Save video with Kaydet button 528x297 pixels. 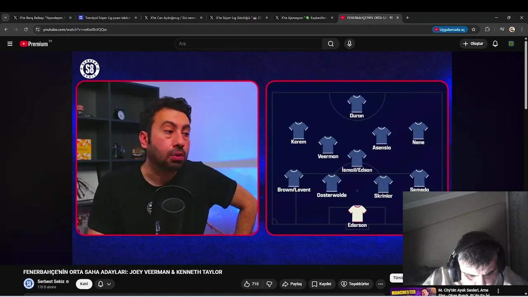(321, 284)
